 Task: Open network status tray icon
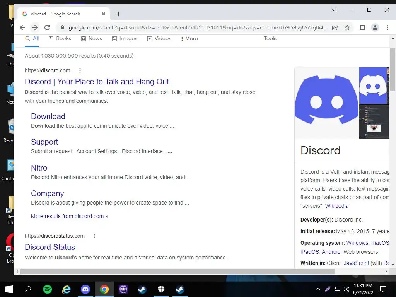337,289
